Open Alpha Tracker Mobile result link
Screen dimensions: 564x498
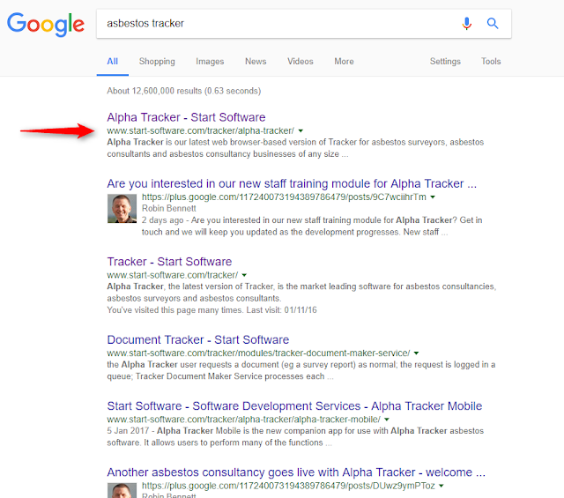pos(294,405)
